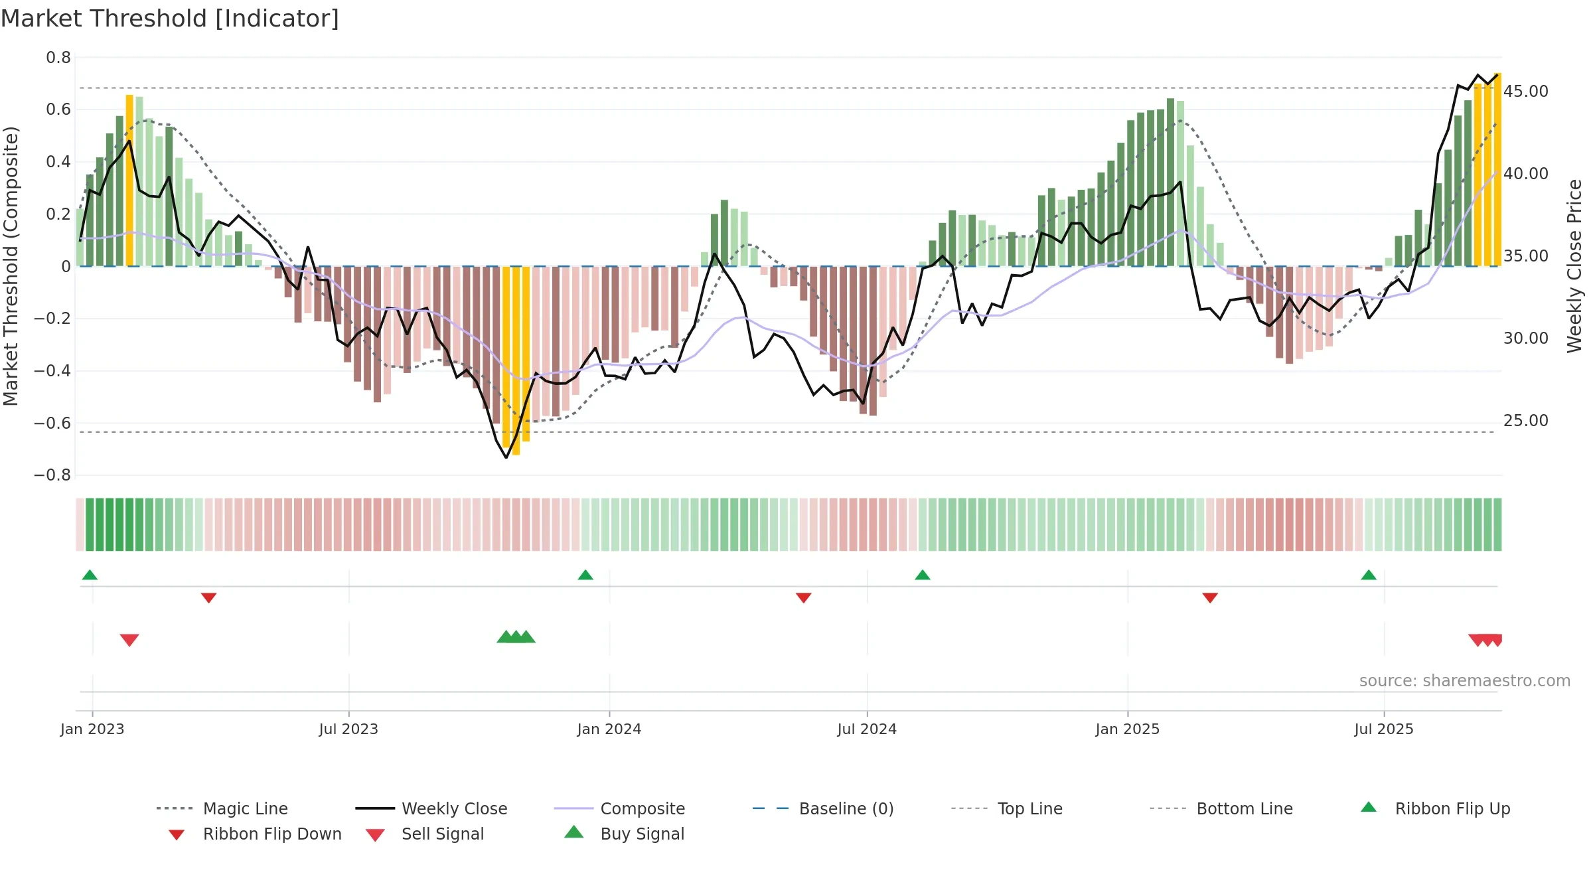Click the Ribbon Flip Up marker after Jul 2024
Image resolution: width=1593 pixels, height=896 pixels.
point(923,575)
